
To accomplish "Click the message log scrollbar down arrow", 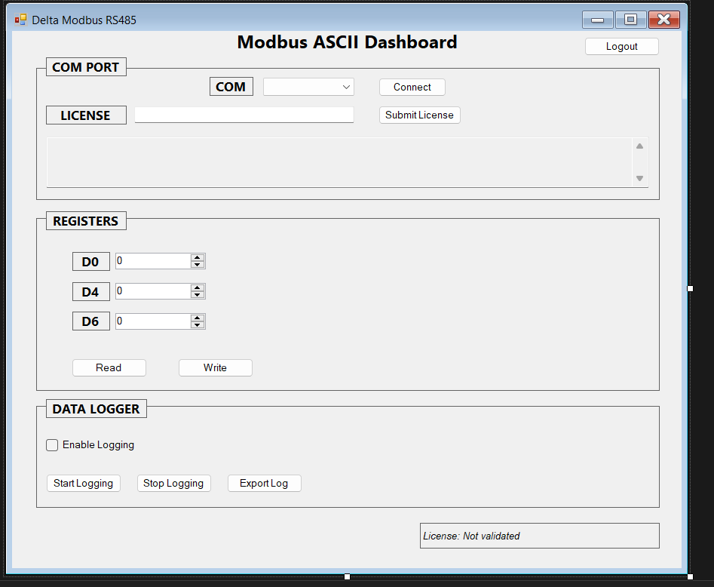I will 640,178.
